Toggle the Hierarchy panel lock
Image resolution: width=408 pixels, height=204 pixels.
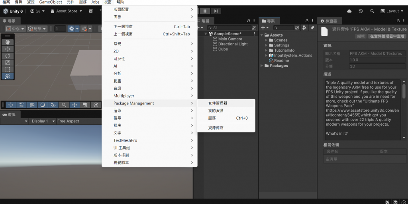point(249,21)
